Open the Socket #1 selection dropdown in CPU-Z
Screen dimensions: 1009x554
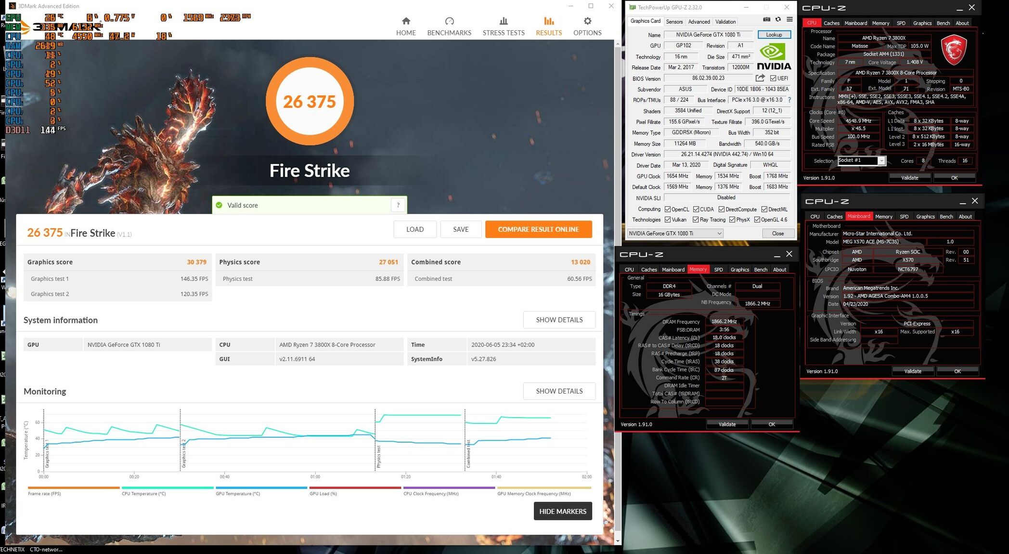pyautogui.click(x=861, y=161)
